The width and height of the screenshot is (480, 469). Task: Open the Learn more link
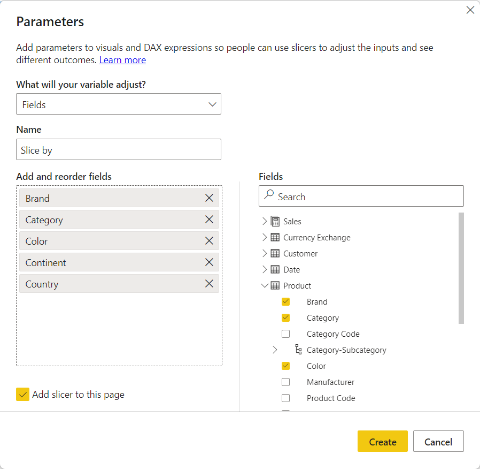[122, 60]
